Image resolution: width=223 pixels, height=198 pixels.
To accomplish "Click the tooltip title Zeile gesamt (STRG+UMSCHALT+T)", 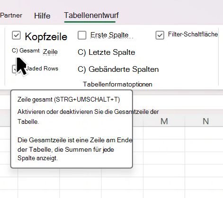I will pos(69,100).
